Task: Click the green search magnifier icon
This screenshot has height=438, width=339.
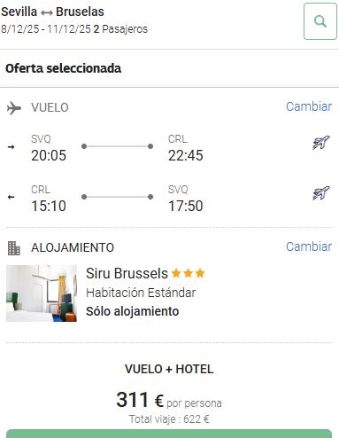Action: 320,21
